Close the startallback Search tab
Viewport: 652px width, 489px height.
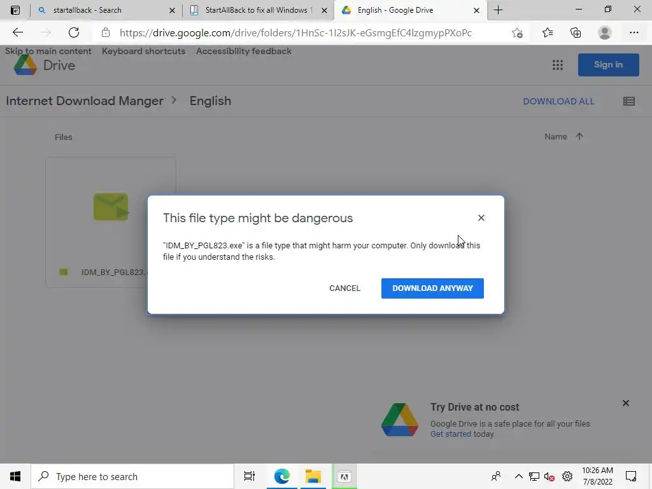(172, 10)
